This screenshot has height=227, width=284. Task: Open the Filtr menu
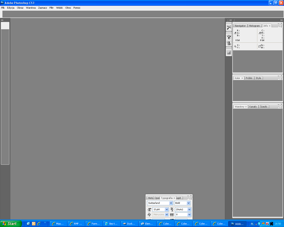51,8
